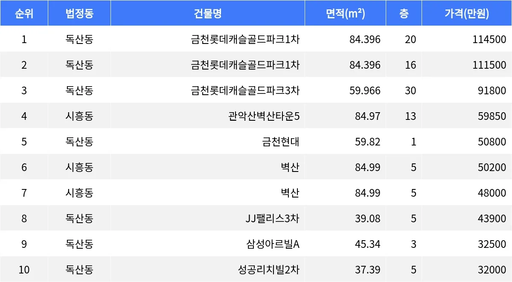Screen dimensions: 512x282
Task: Click the price 50200 cell
Action: pos(492,168)
